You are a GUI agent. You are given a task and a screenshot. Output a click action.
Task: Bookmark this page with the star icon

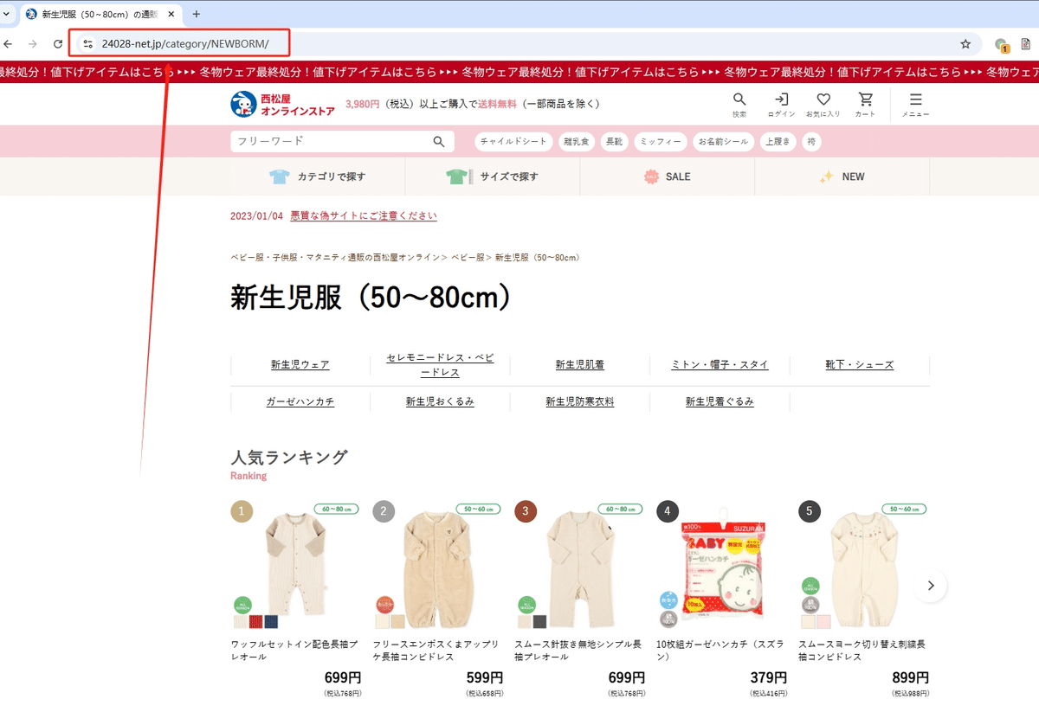tap(965, 43)
